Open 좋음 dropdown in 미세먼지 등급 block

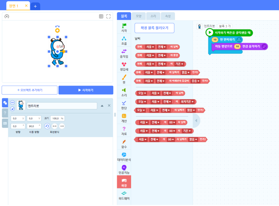pyautogui.click(x=195, y=81)
